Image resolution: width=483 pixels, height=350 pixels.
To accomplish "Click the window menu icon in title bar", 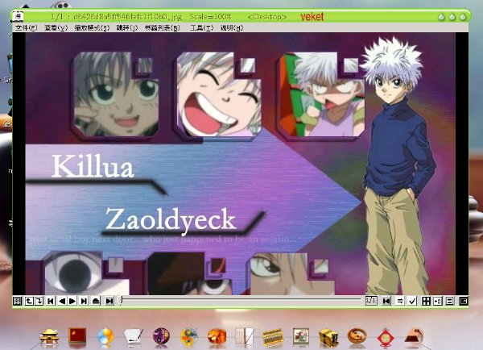I will [x=19, y=16].
